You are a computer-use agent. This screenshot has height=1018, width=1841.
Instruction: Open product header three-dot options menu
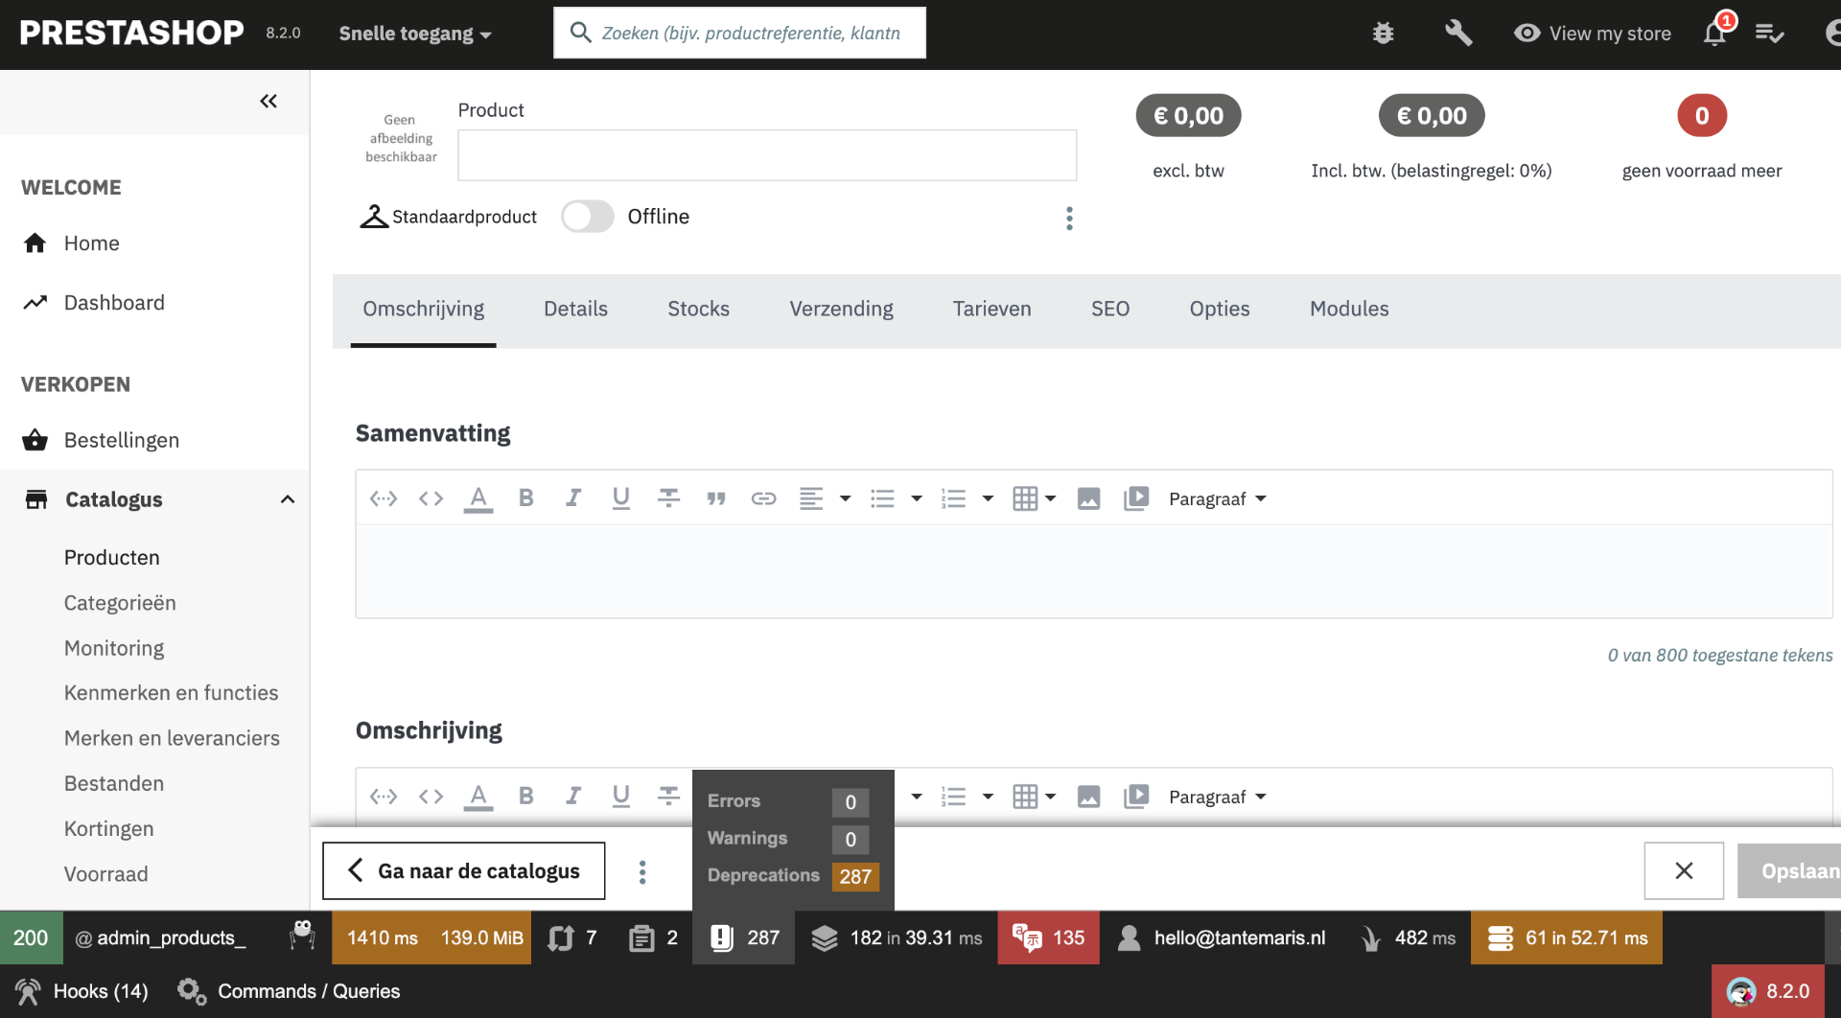[x=1069, y=219]
